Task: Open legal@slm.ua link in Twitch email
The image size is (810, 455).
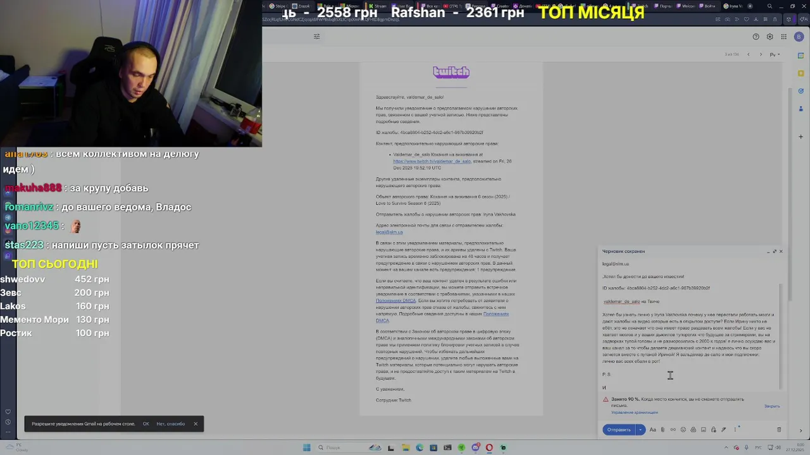Action: 389,232
